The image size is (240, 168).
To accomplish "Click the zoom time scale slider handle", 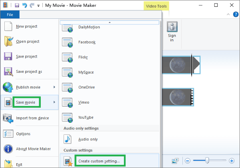I will coord(207,160).
